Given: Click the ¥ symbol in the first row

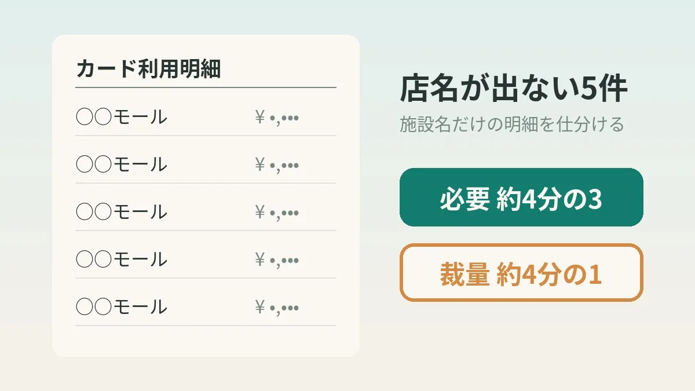Looking at the screenshot, I should click(259, 118).
